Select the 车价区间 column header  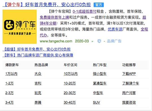71,65
